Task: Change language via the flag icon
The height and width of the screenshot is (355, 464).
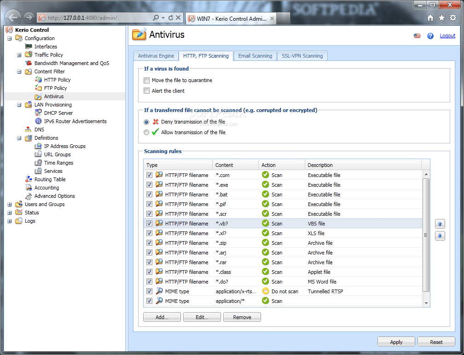Action: click(x=417, y=36)
